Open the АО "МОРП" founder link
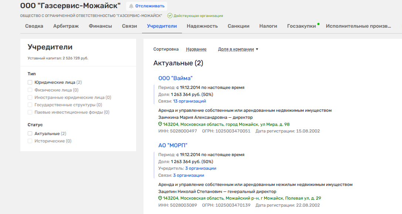The width and height of the screenshot is (402, 214). (173, 145)
